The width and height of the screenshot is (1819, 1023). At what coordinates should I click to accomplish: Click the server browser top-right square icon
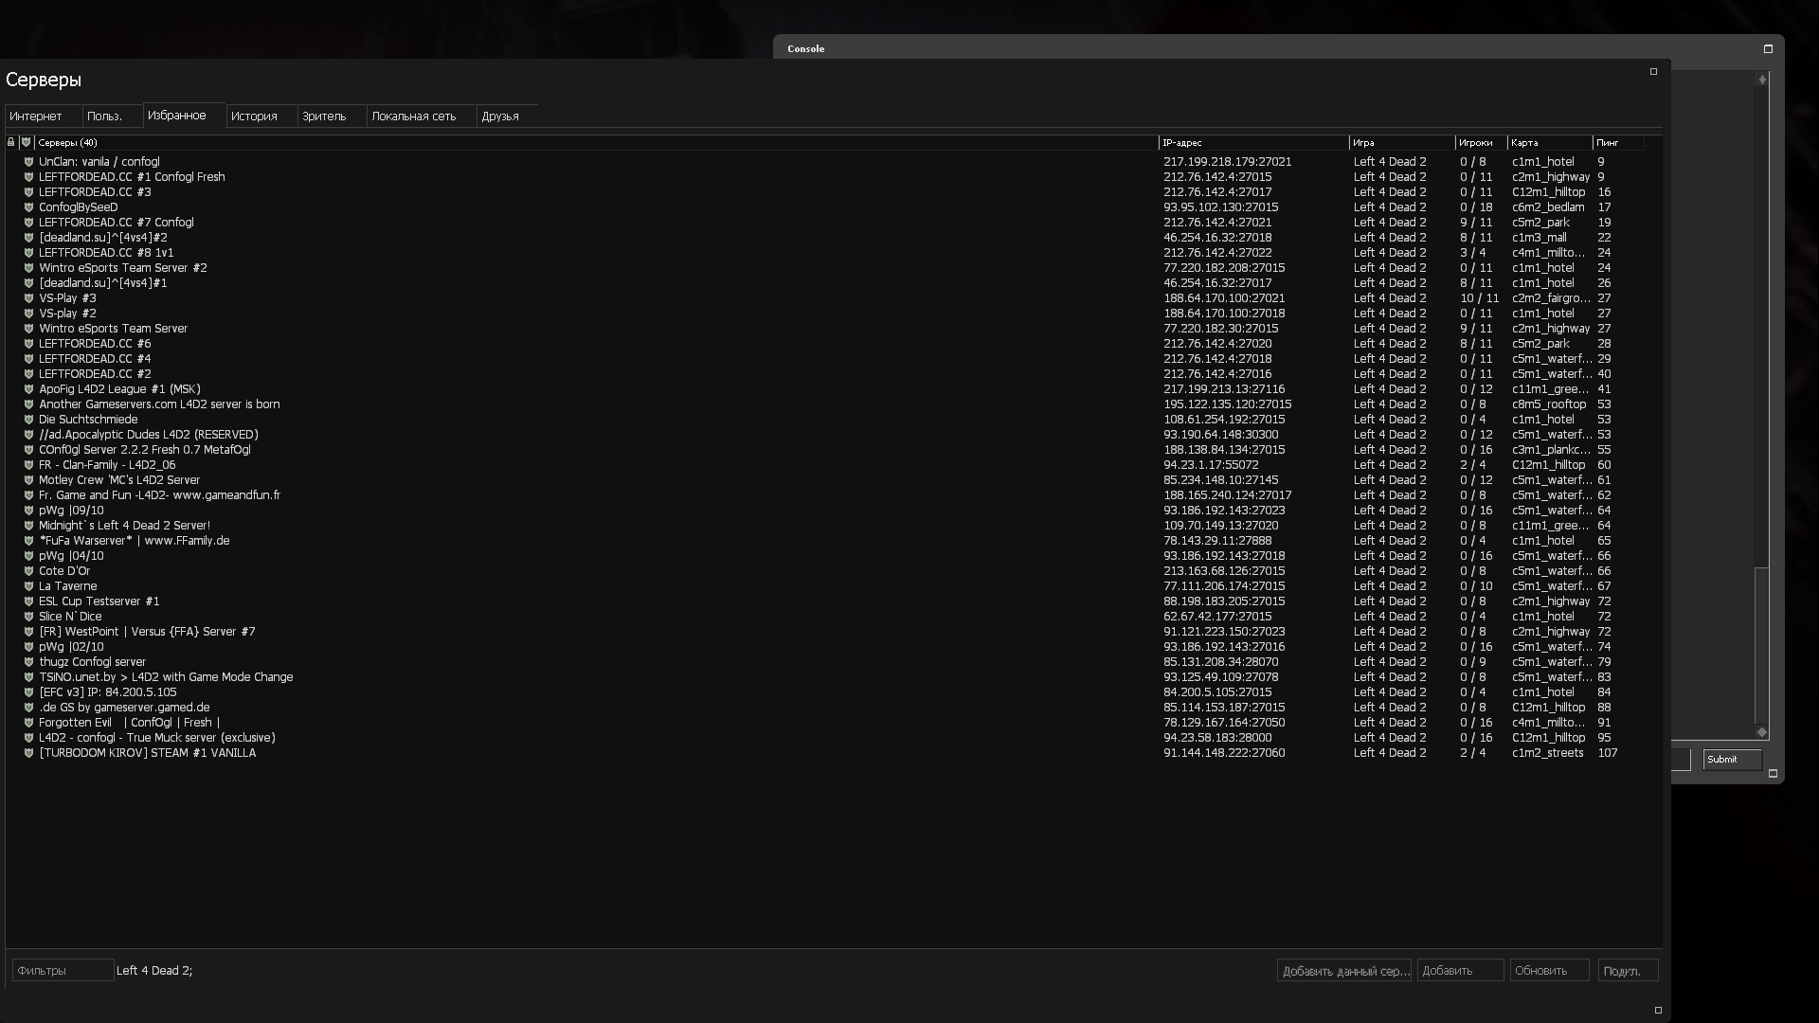click(1653, 72)
